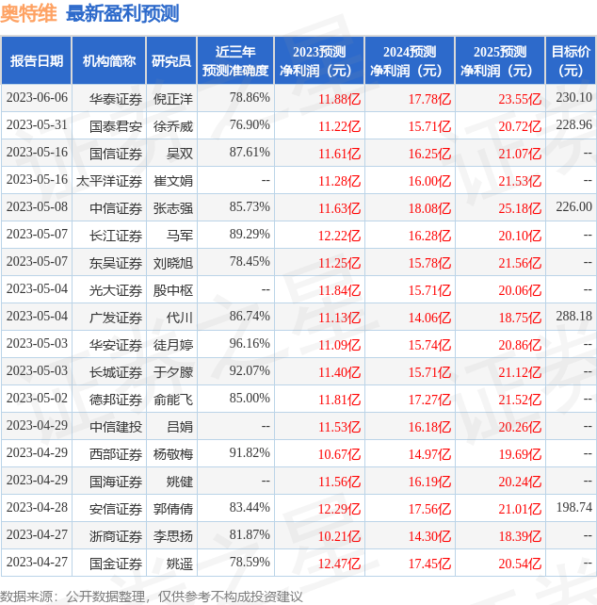Select the 目标价 column header
This screenshot has width=597, height=605.
(x=571, y=60)
